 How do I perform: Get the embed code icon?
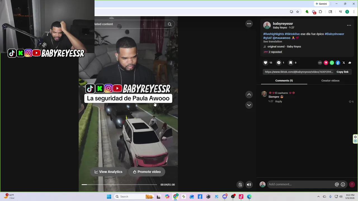[x=320, y=63]
